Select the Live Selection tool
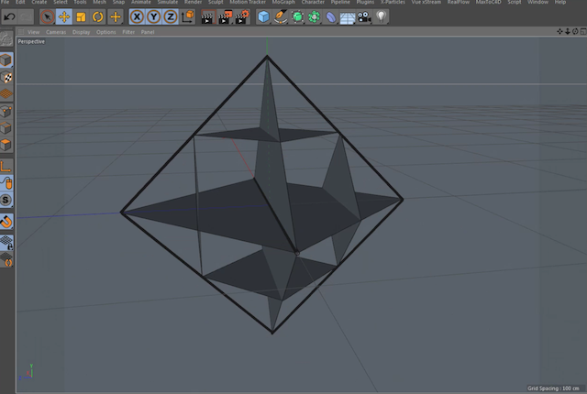 47,16
